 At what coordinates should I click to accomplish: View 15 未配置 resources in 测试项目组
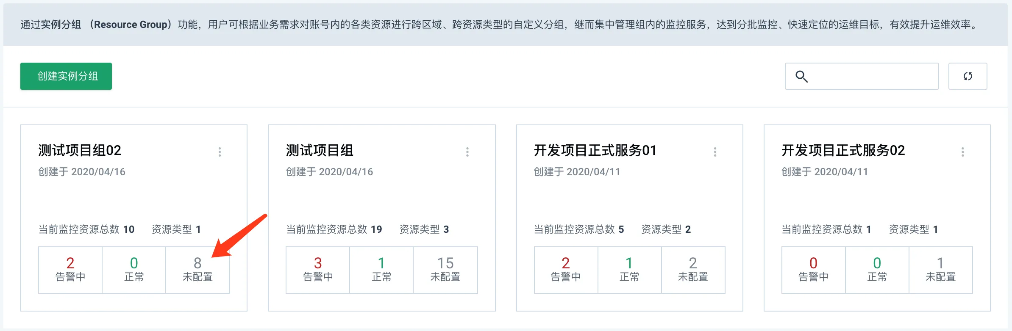tap(445, 270)
